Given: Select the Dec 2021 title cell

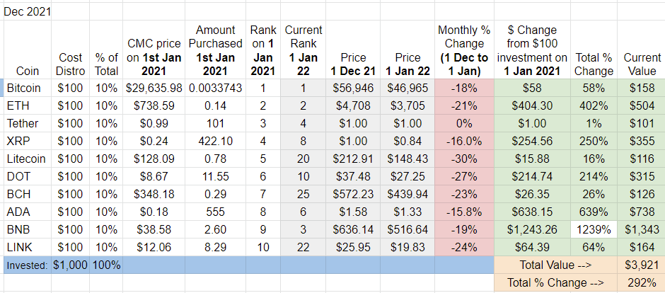Looking at the screenshot, I should coord(27,12).
